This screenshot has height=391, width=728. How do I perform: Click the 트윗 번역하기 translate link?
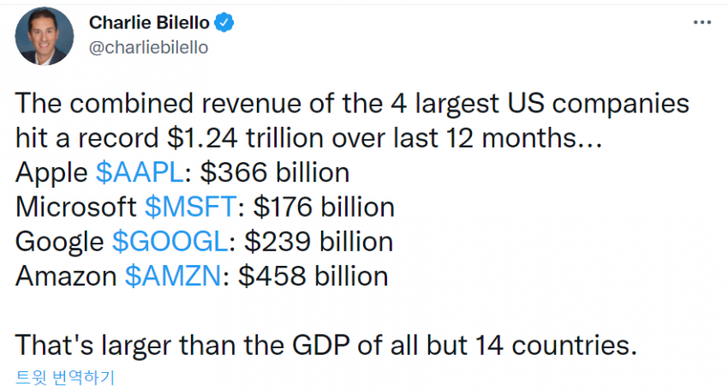click(x=64, y=376)
